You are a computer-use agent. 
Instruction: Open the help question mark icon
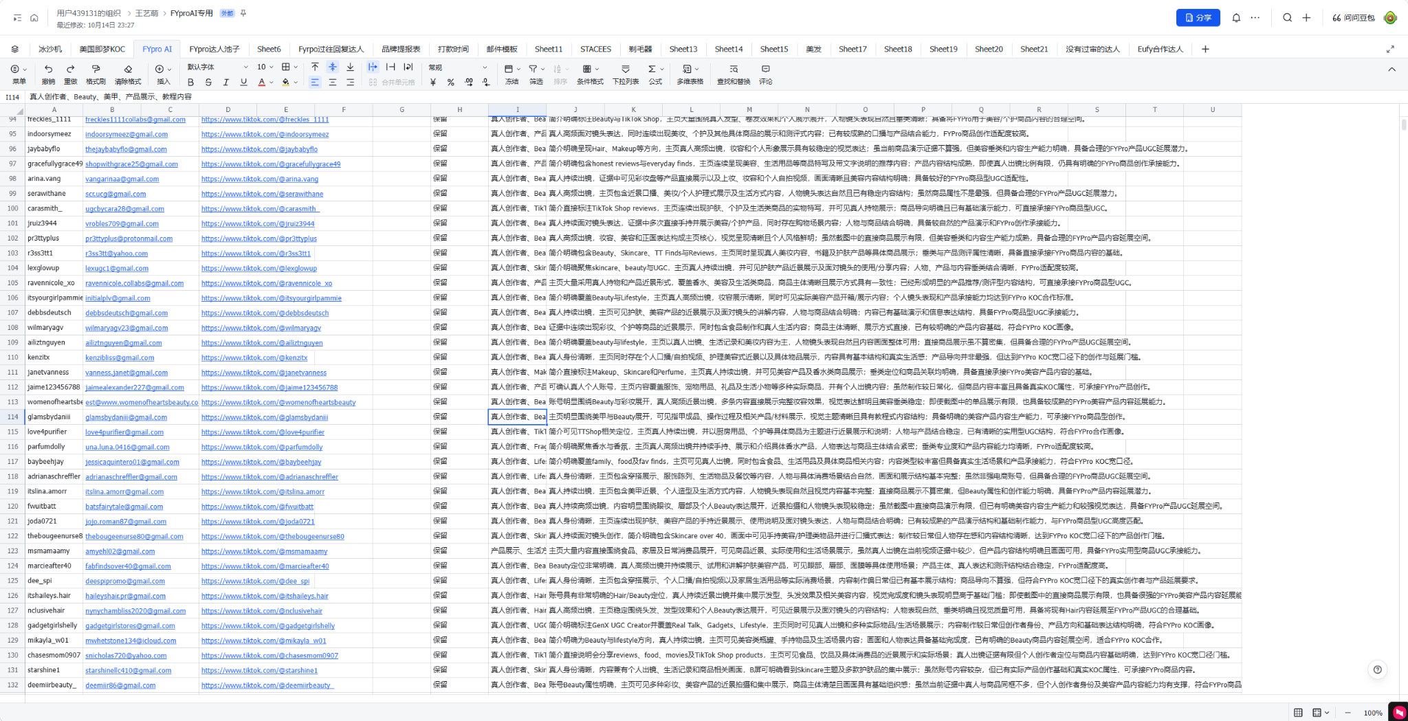click(1377, 669)
